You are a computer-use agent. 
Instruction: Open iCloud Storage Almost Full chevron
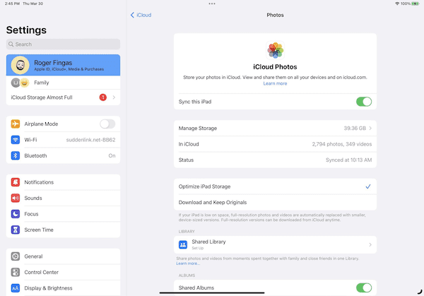(x=114, y=97)
